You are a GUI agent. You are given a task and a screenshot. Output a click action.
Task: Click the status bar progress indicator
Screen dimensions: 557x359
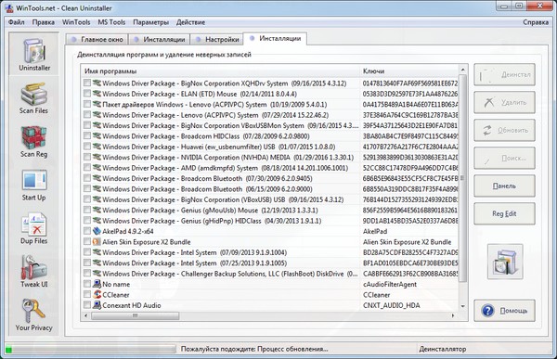coord(91,350)
